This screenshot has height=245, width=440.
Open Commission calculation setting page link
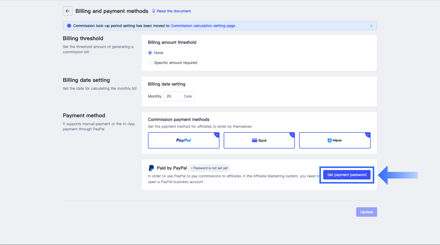pos(203,26)
